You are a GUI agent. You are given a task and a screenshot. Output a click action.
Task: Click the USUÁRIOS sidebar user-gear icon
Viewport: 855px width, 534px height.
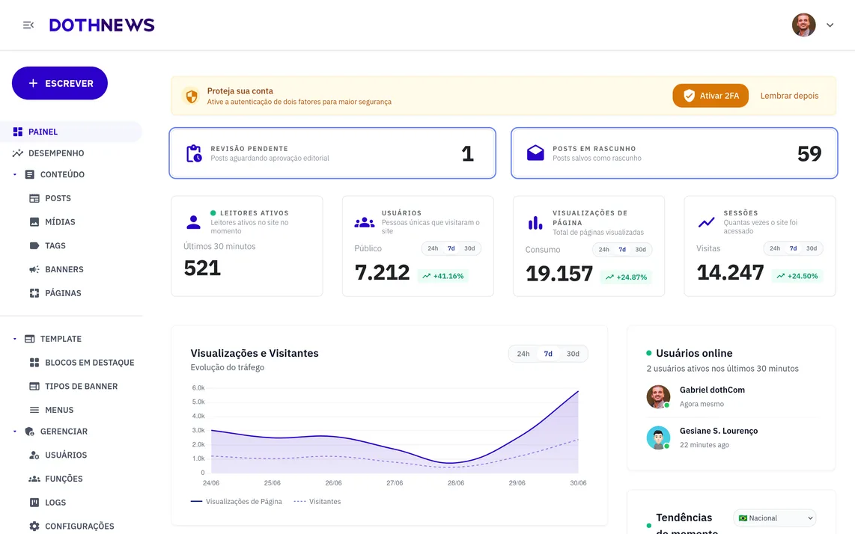(x=34, y=455)
